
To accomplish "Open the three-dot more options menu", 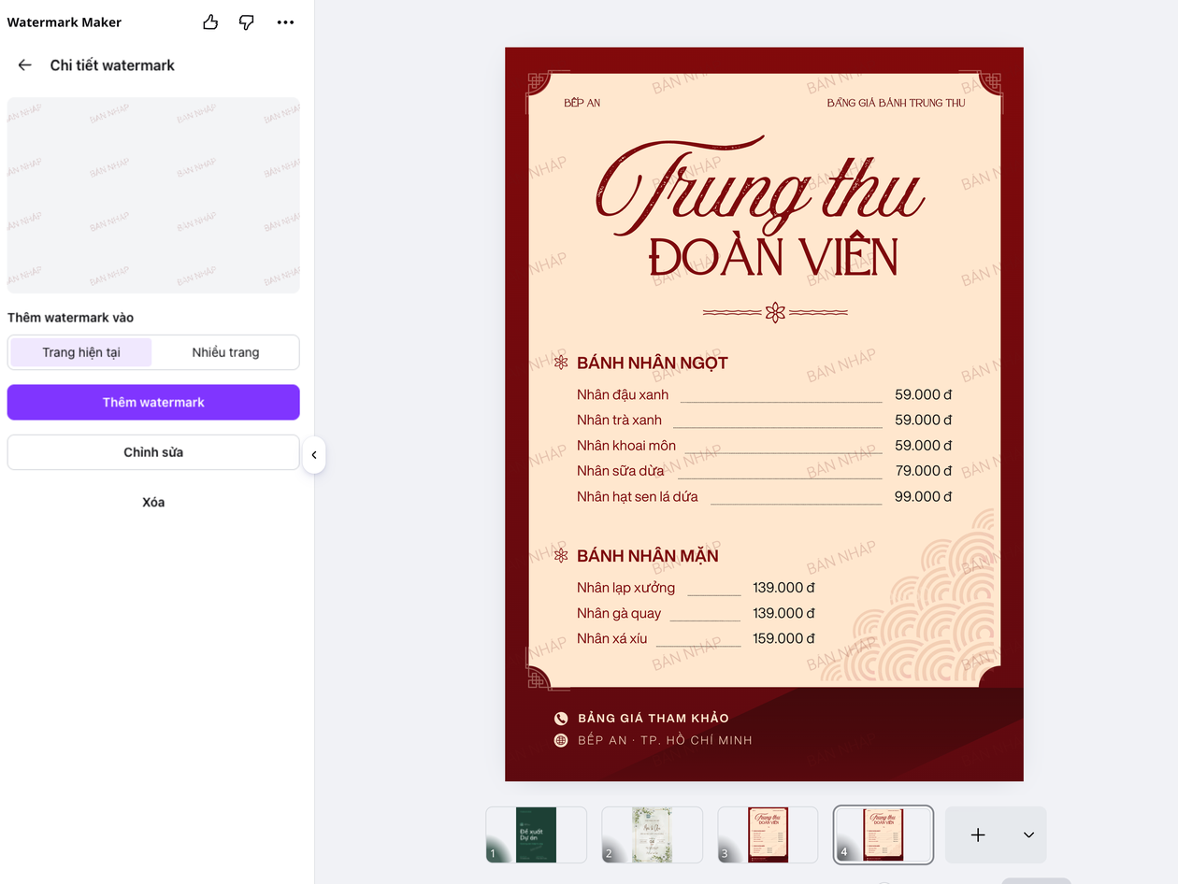I will coord(286,22).
